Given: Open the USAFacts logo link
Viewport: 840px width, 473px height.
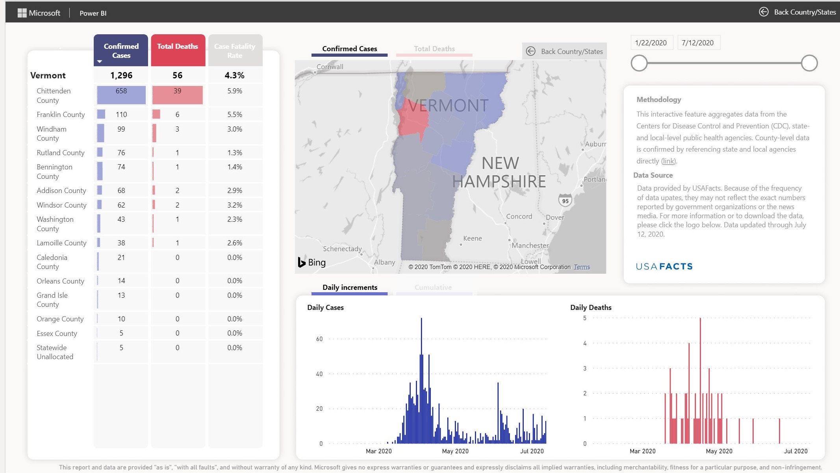Looking at the screenshot, I should click(x=664, y=266).
